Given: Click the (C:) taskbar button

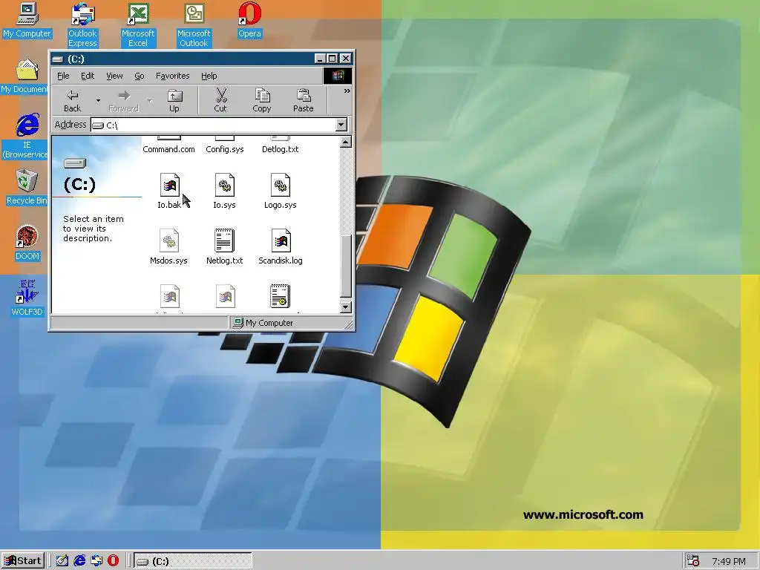Looking at the screenshot, I should (x=192, y=561).
